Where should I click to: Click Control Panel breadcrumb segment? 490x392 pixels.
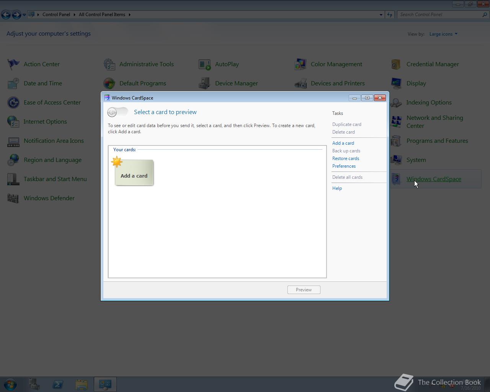pos(56,15)
